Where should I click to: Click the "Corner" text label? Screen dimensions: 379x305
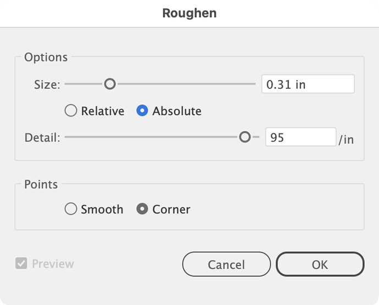pos(171,210)
